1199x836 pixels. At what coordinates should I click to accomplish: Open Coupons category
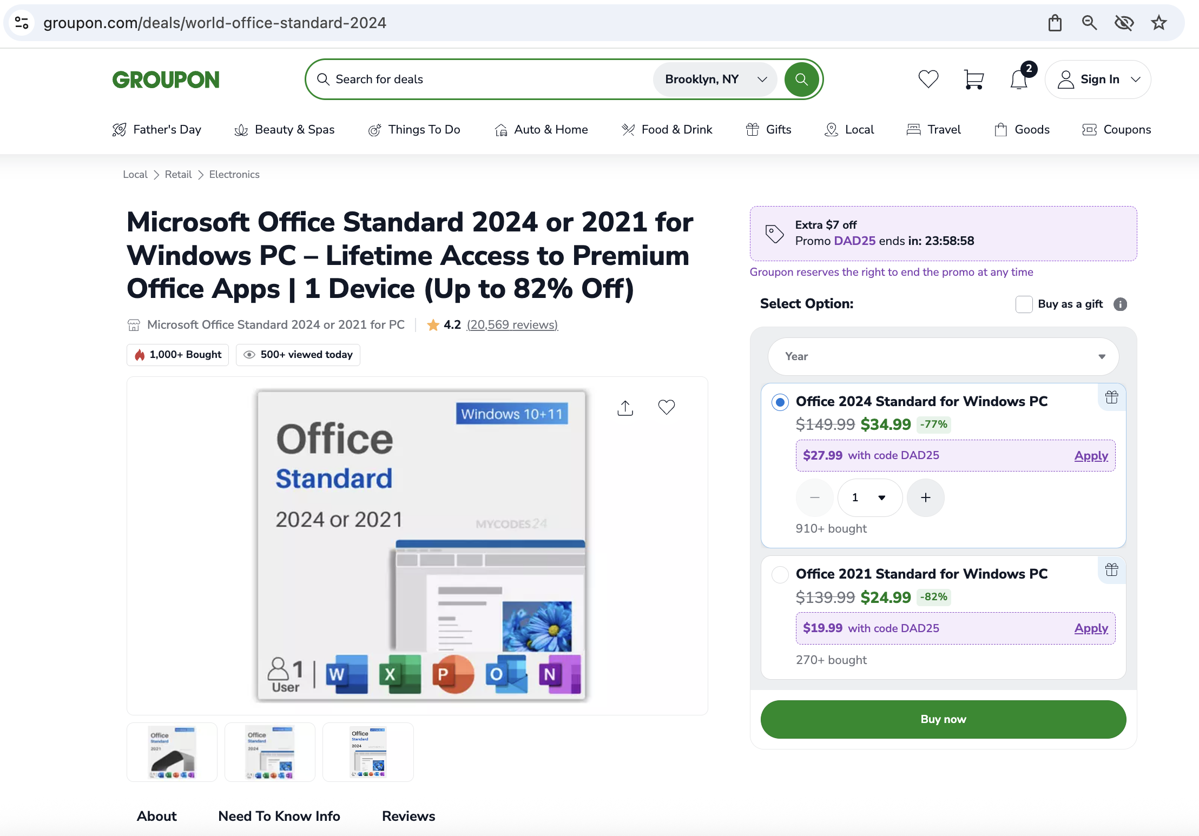click(1116, 130)
